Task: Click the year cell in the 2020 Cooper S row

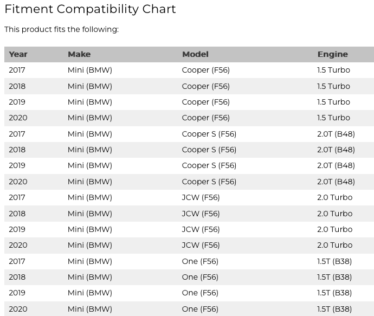Action: 18,182
